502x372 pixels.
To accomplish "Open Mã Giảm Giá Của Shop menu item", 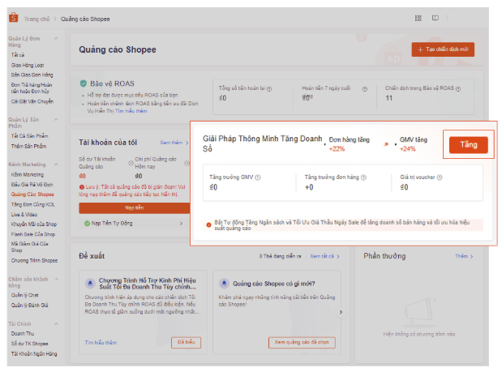I will click(x=29, y=247).
